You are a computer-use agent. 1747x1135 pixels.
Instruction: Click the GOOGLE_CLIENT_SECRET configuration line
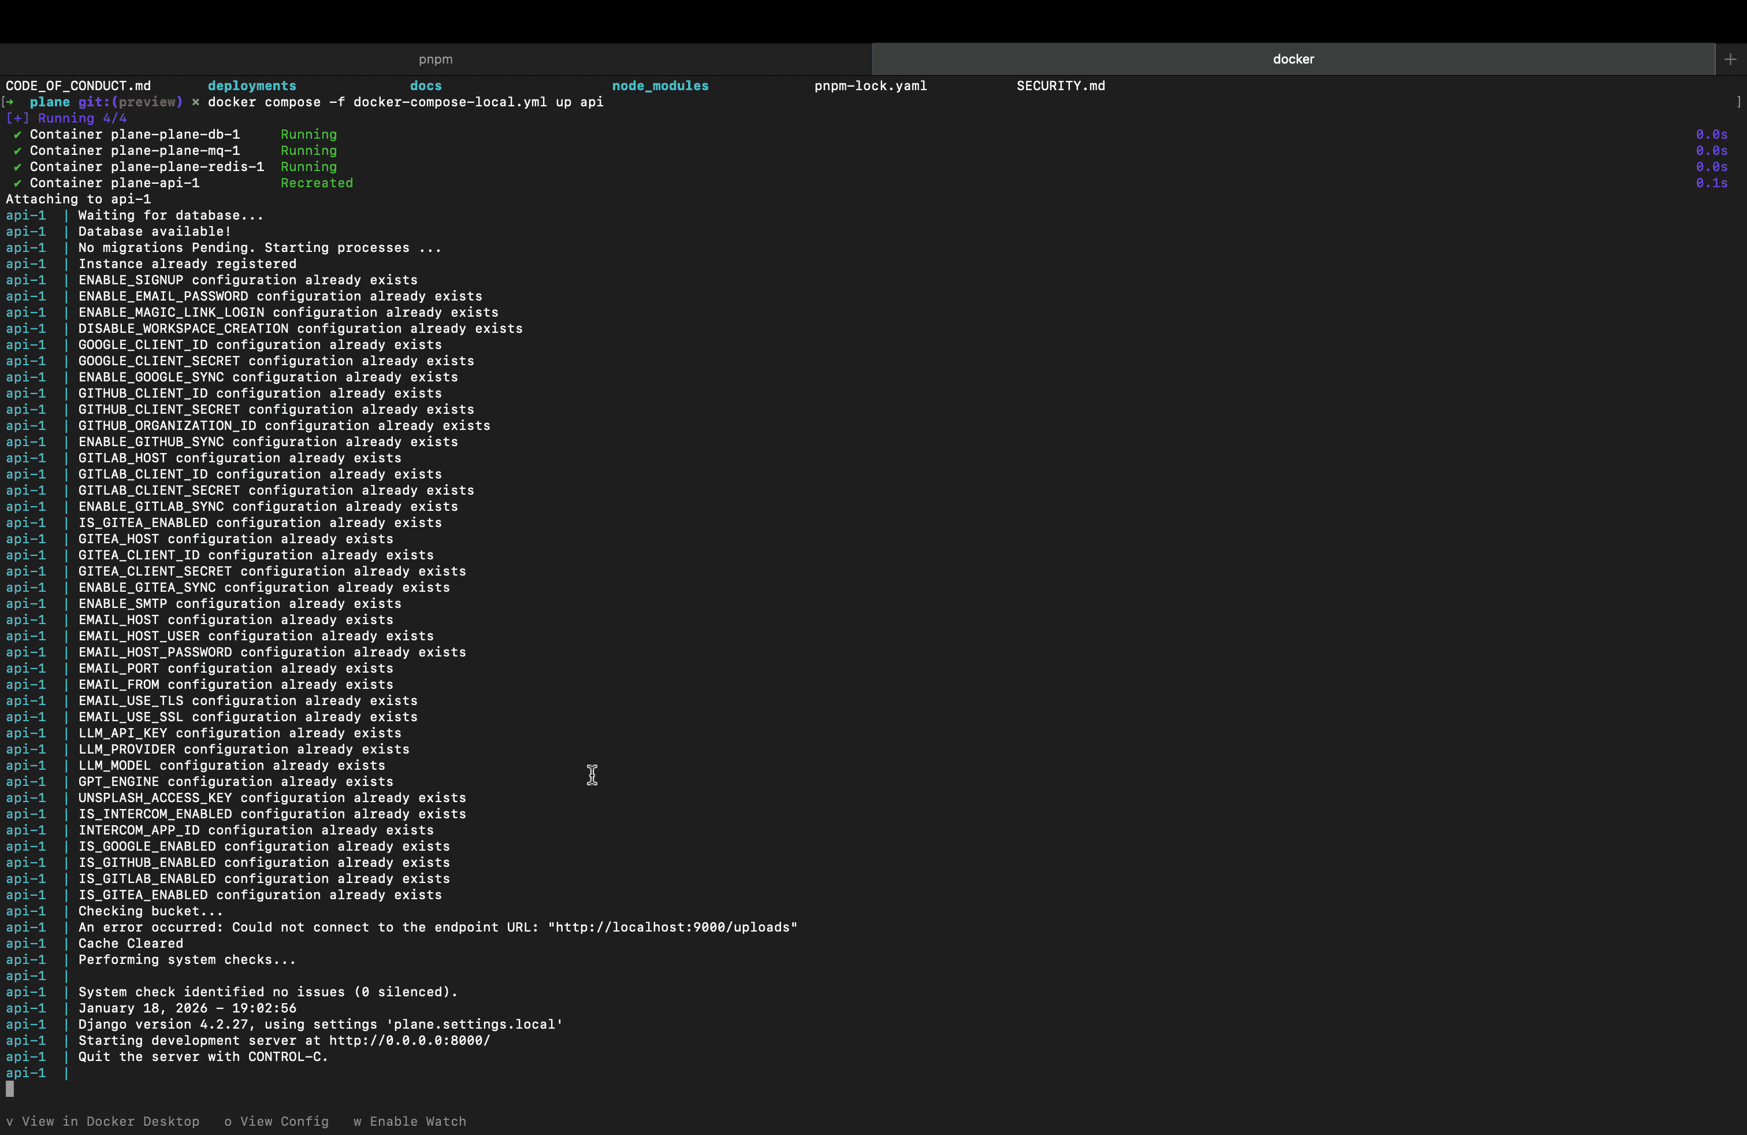pos(276,361)
